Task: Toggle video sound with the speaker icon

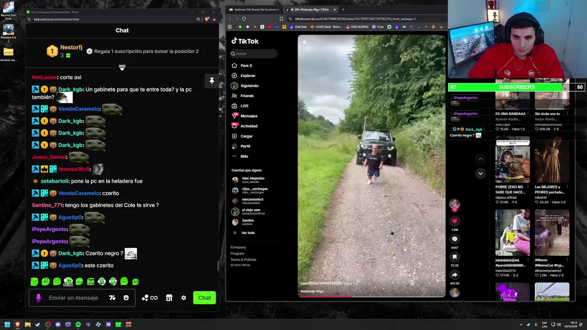Action: [x=305, y=42]
